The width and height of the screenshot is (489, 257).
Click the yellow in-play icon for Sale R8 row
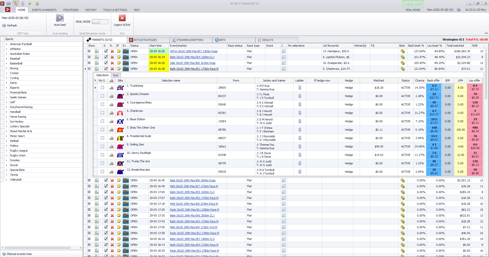(x=119, y=63)
